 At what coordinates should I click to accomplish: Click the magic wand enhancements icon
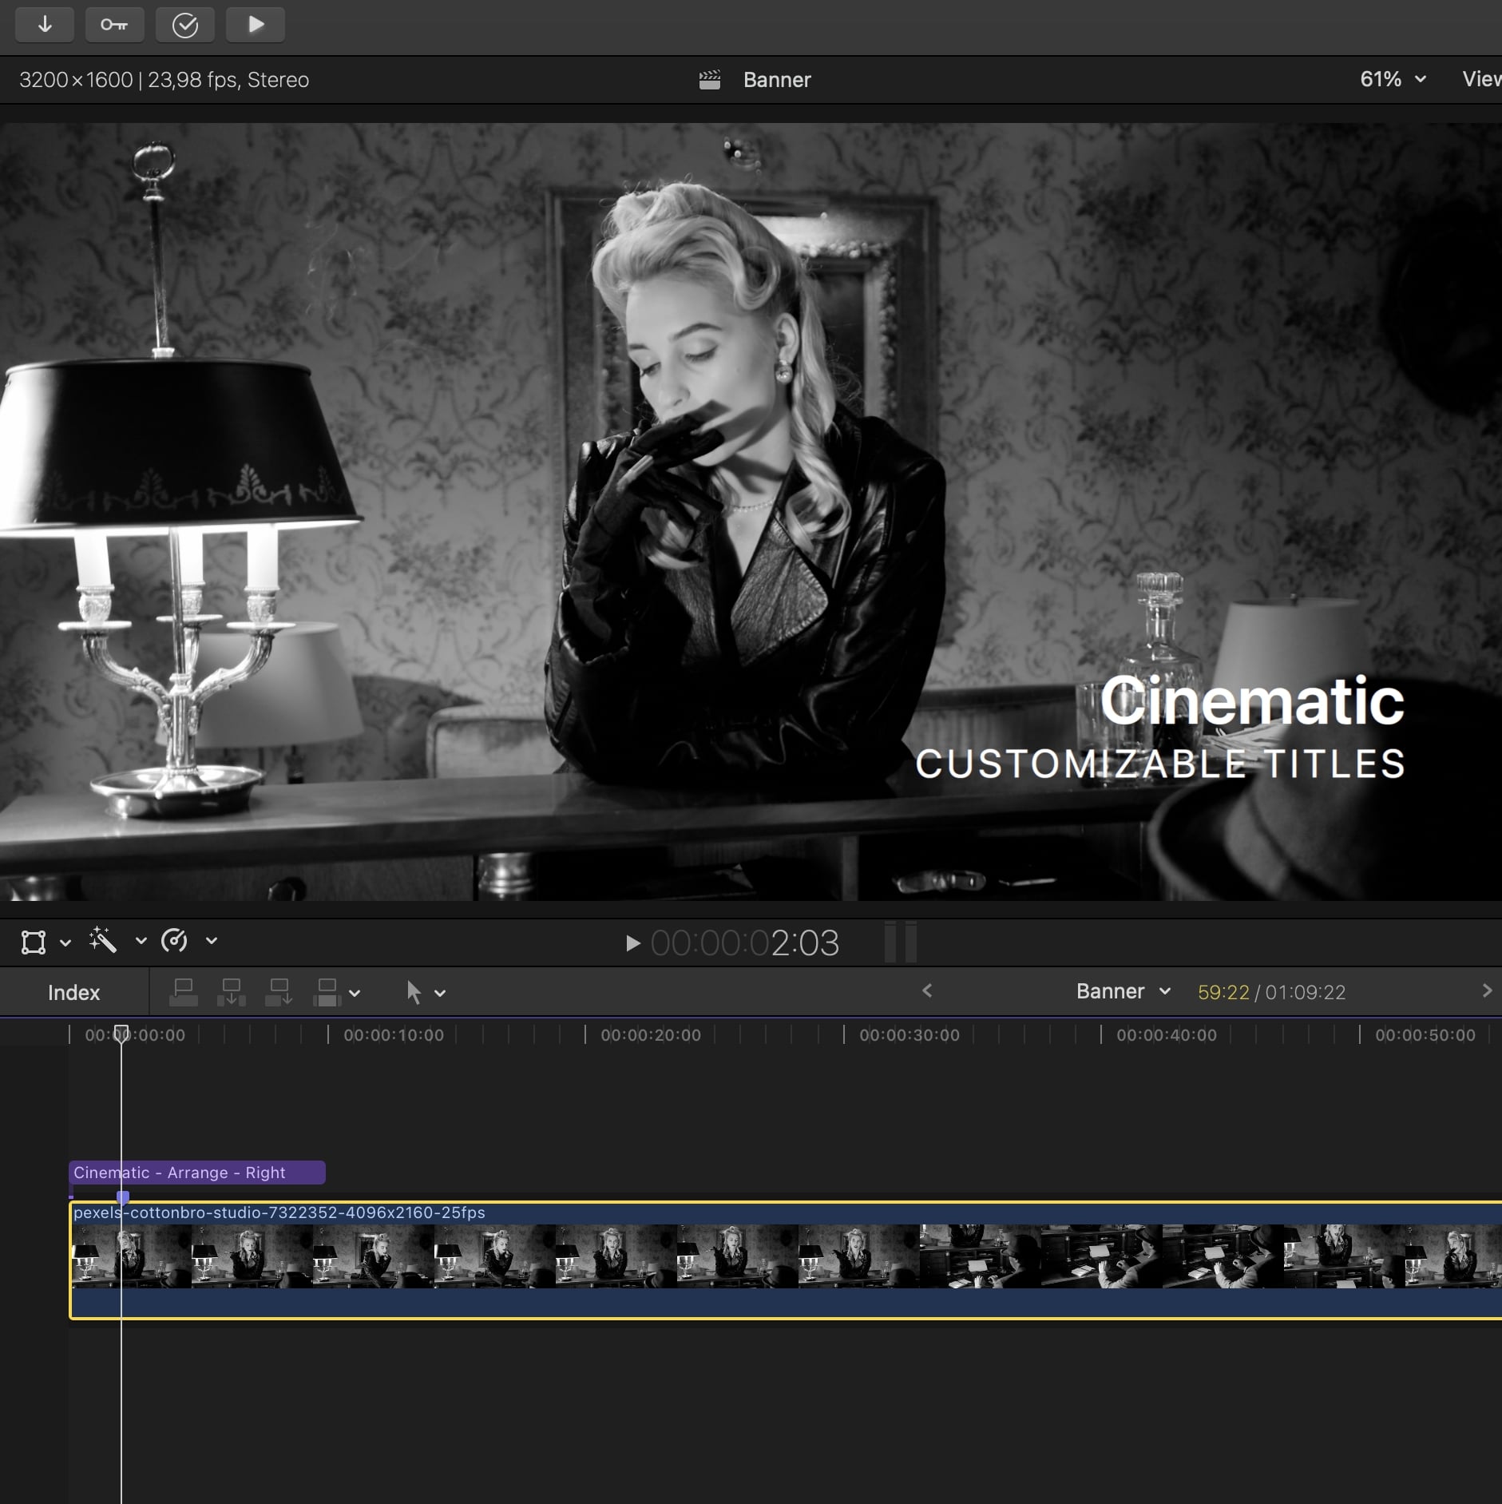coord(104,941)
